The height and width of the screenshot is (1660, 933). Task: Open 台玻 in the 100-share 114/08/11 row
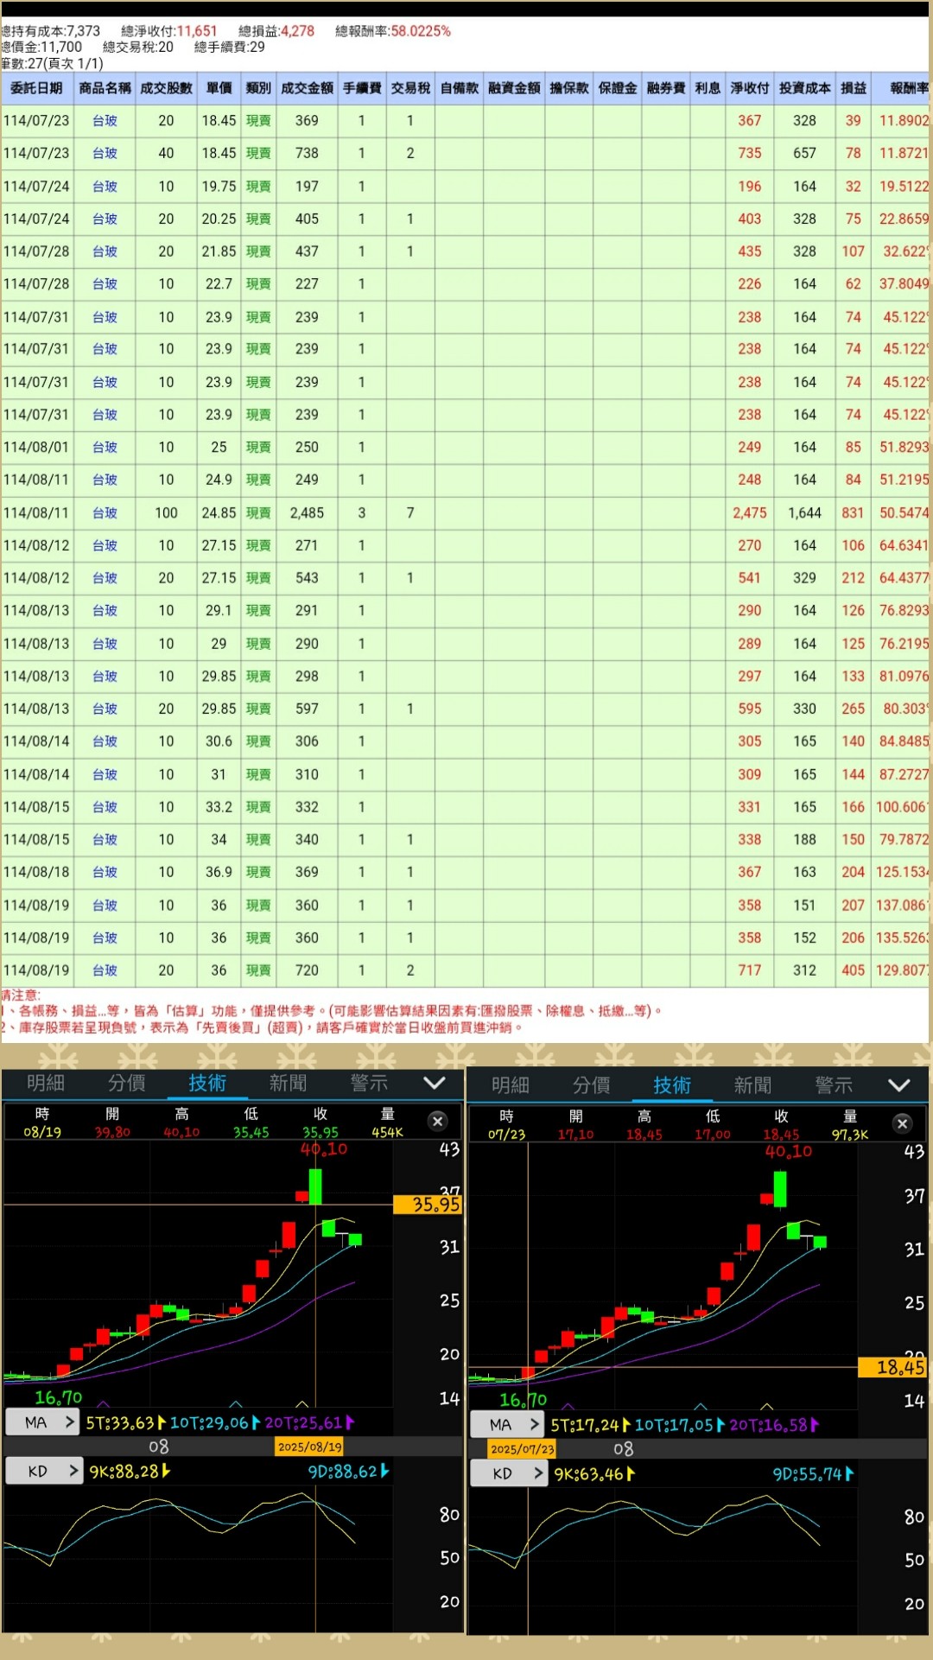click(x=105, y=513)
